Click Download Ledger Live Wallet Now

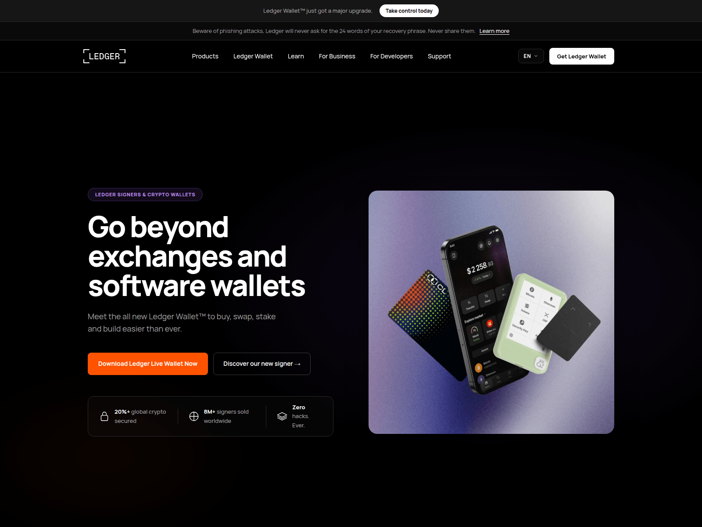pyautogui.click(x=148, y=364)
